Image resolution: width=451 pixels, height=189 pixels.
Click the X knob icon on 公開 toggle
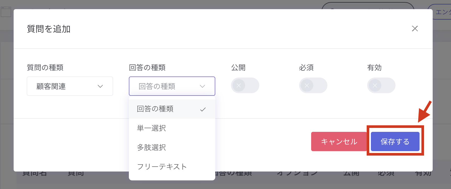click(x=239, y=85)
